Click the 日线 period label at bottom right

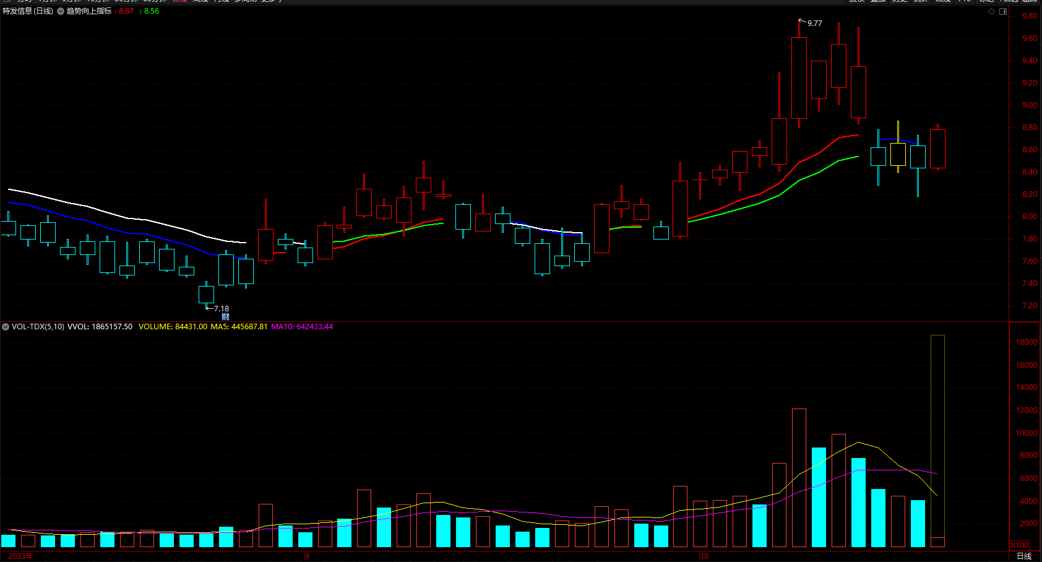point(1024,556)
